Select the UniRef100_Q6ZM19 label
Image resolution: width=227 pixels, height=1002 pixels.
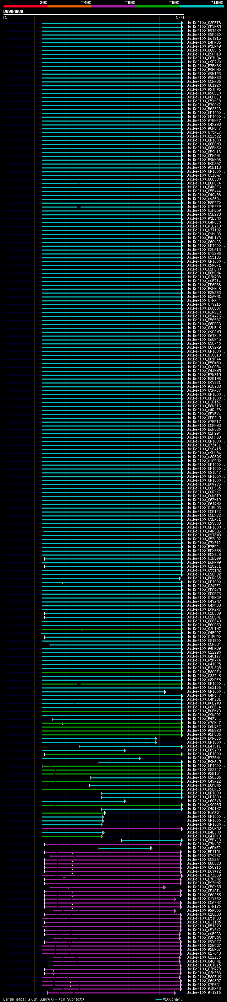tap(204, 500)
